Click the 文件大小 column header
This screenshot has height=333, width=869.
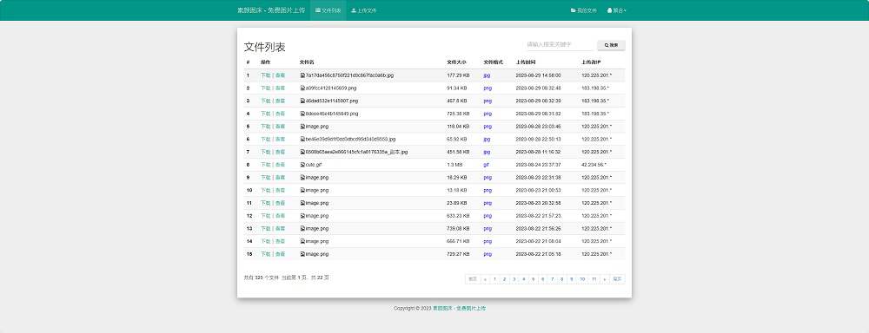[x=456, y=62]
